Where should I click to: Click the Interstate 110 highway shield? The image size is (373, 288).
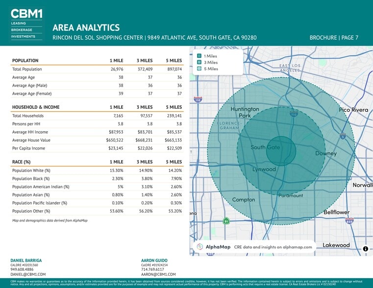click(198, 99)
